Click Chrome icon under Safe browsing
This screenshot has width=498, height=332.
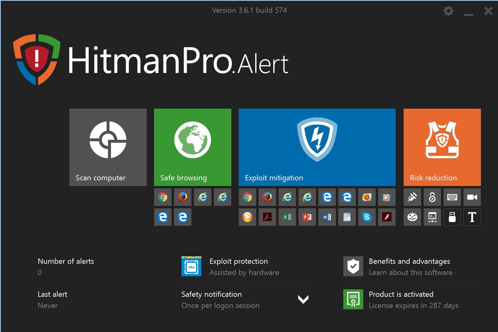point(163,197)
